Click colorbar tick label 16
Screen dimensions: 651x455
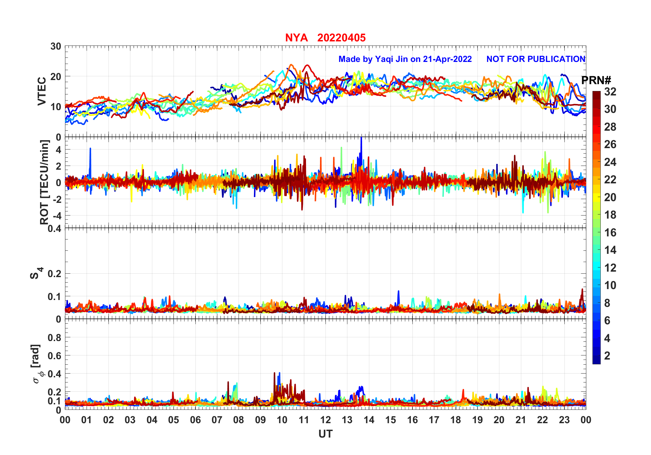tap(610, 233)
